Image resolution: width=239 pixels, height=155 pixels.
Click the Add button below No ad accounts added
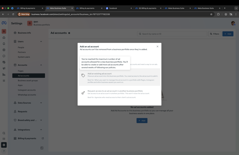[142, 120]
